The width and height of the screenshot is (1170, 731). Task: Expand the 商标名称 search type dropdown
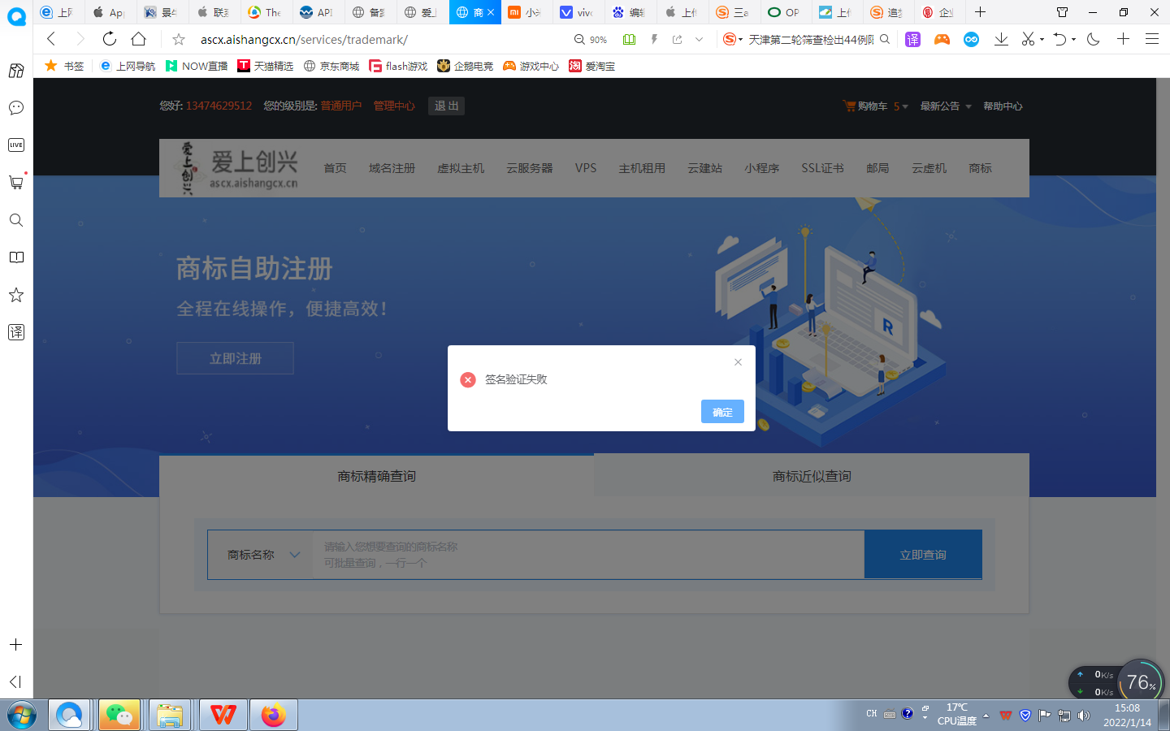pos(258,555)
